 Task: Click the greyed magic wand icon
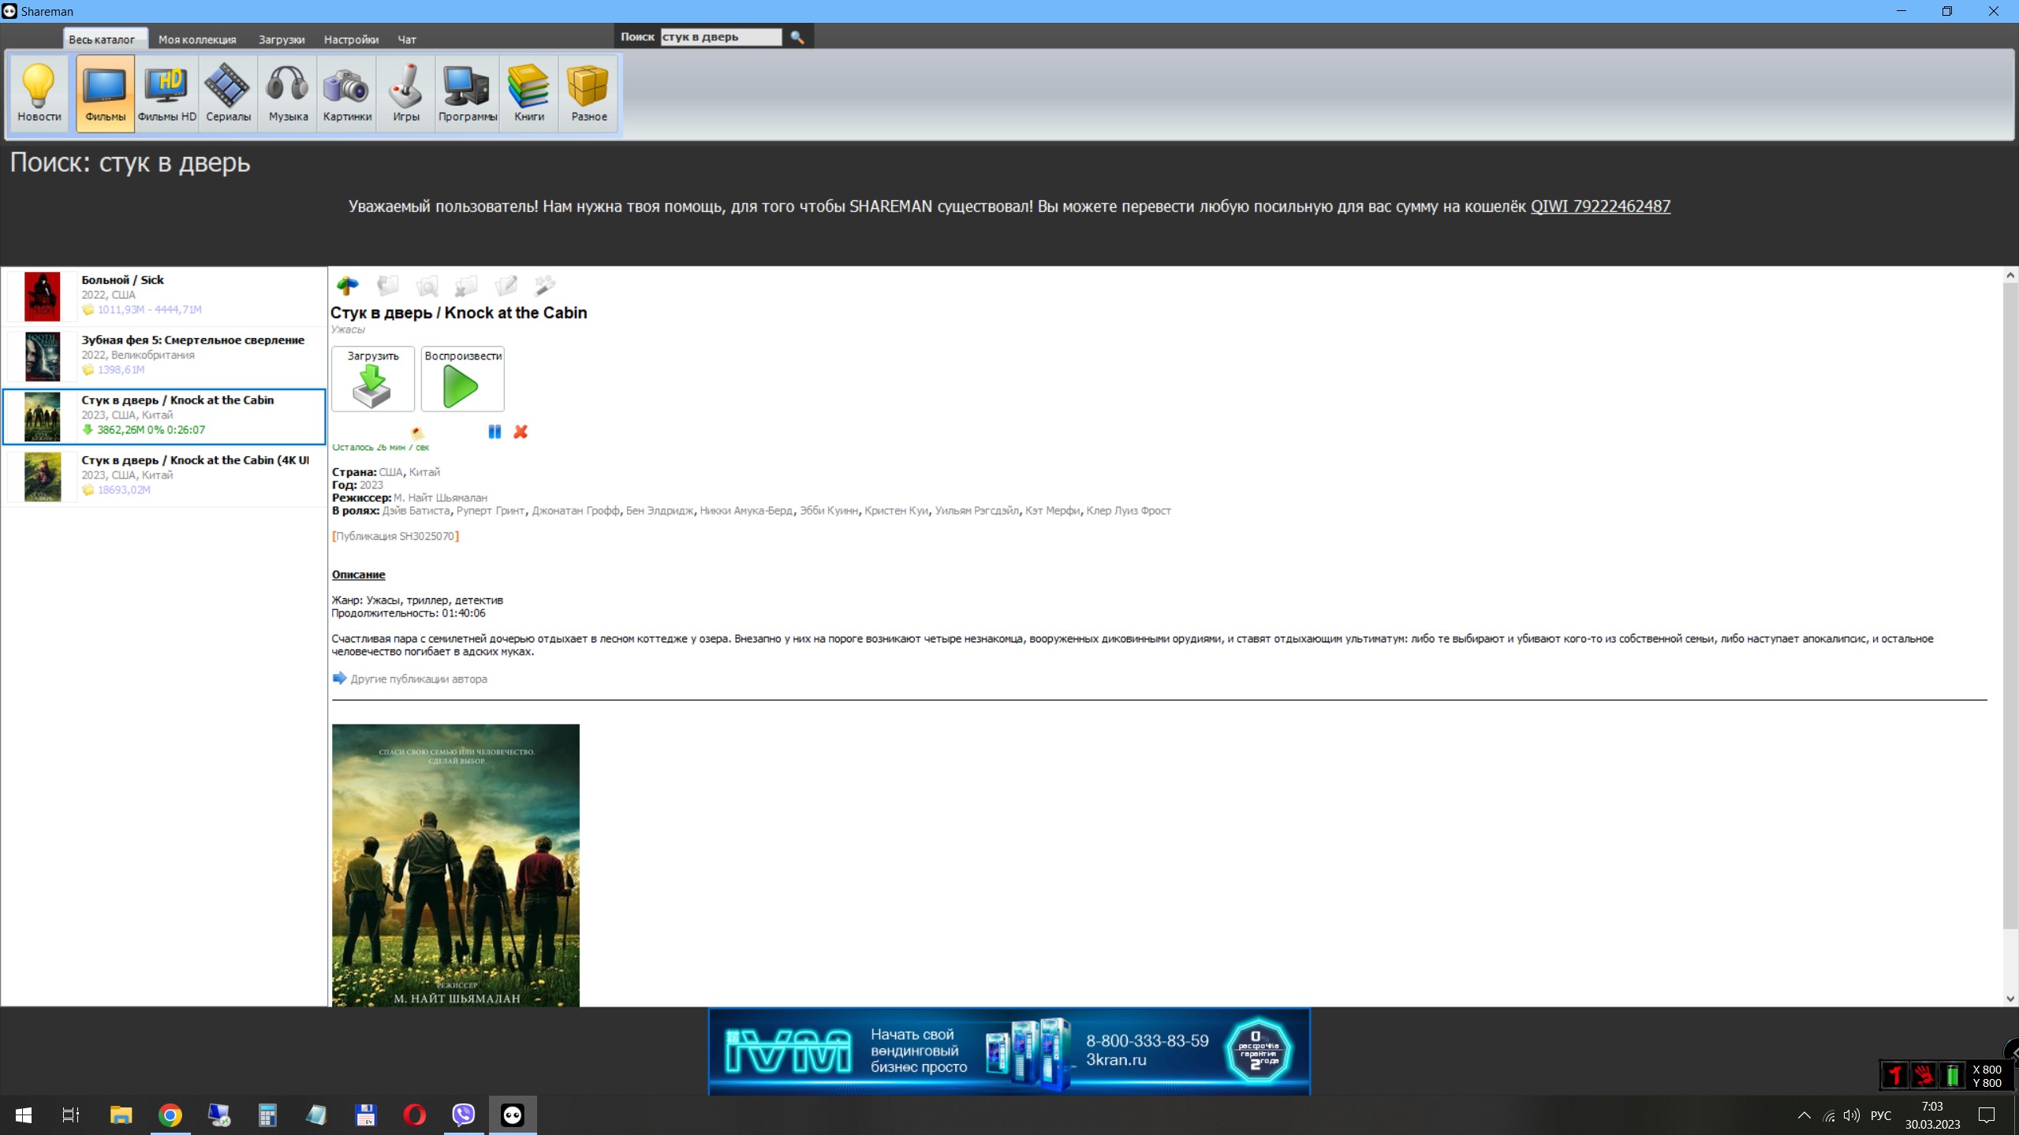point(545,285)
